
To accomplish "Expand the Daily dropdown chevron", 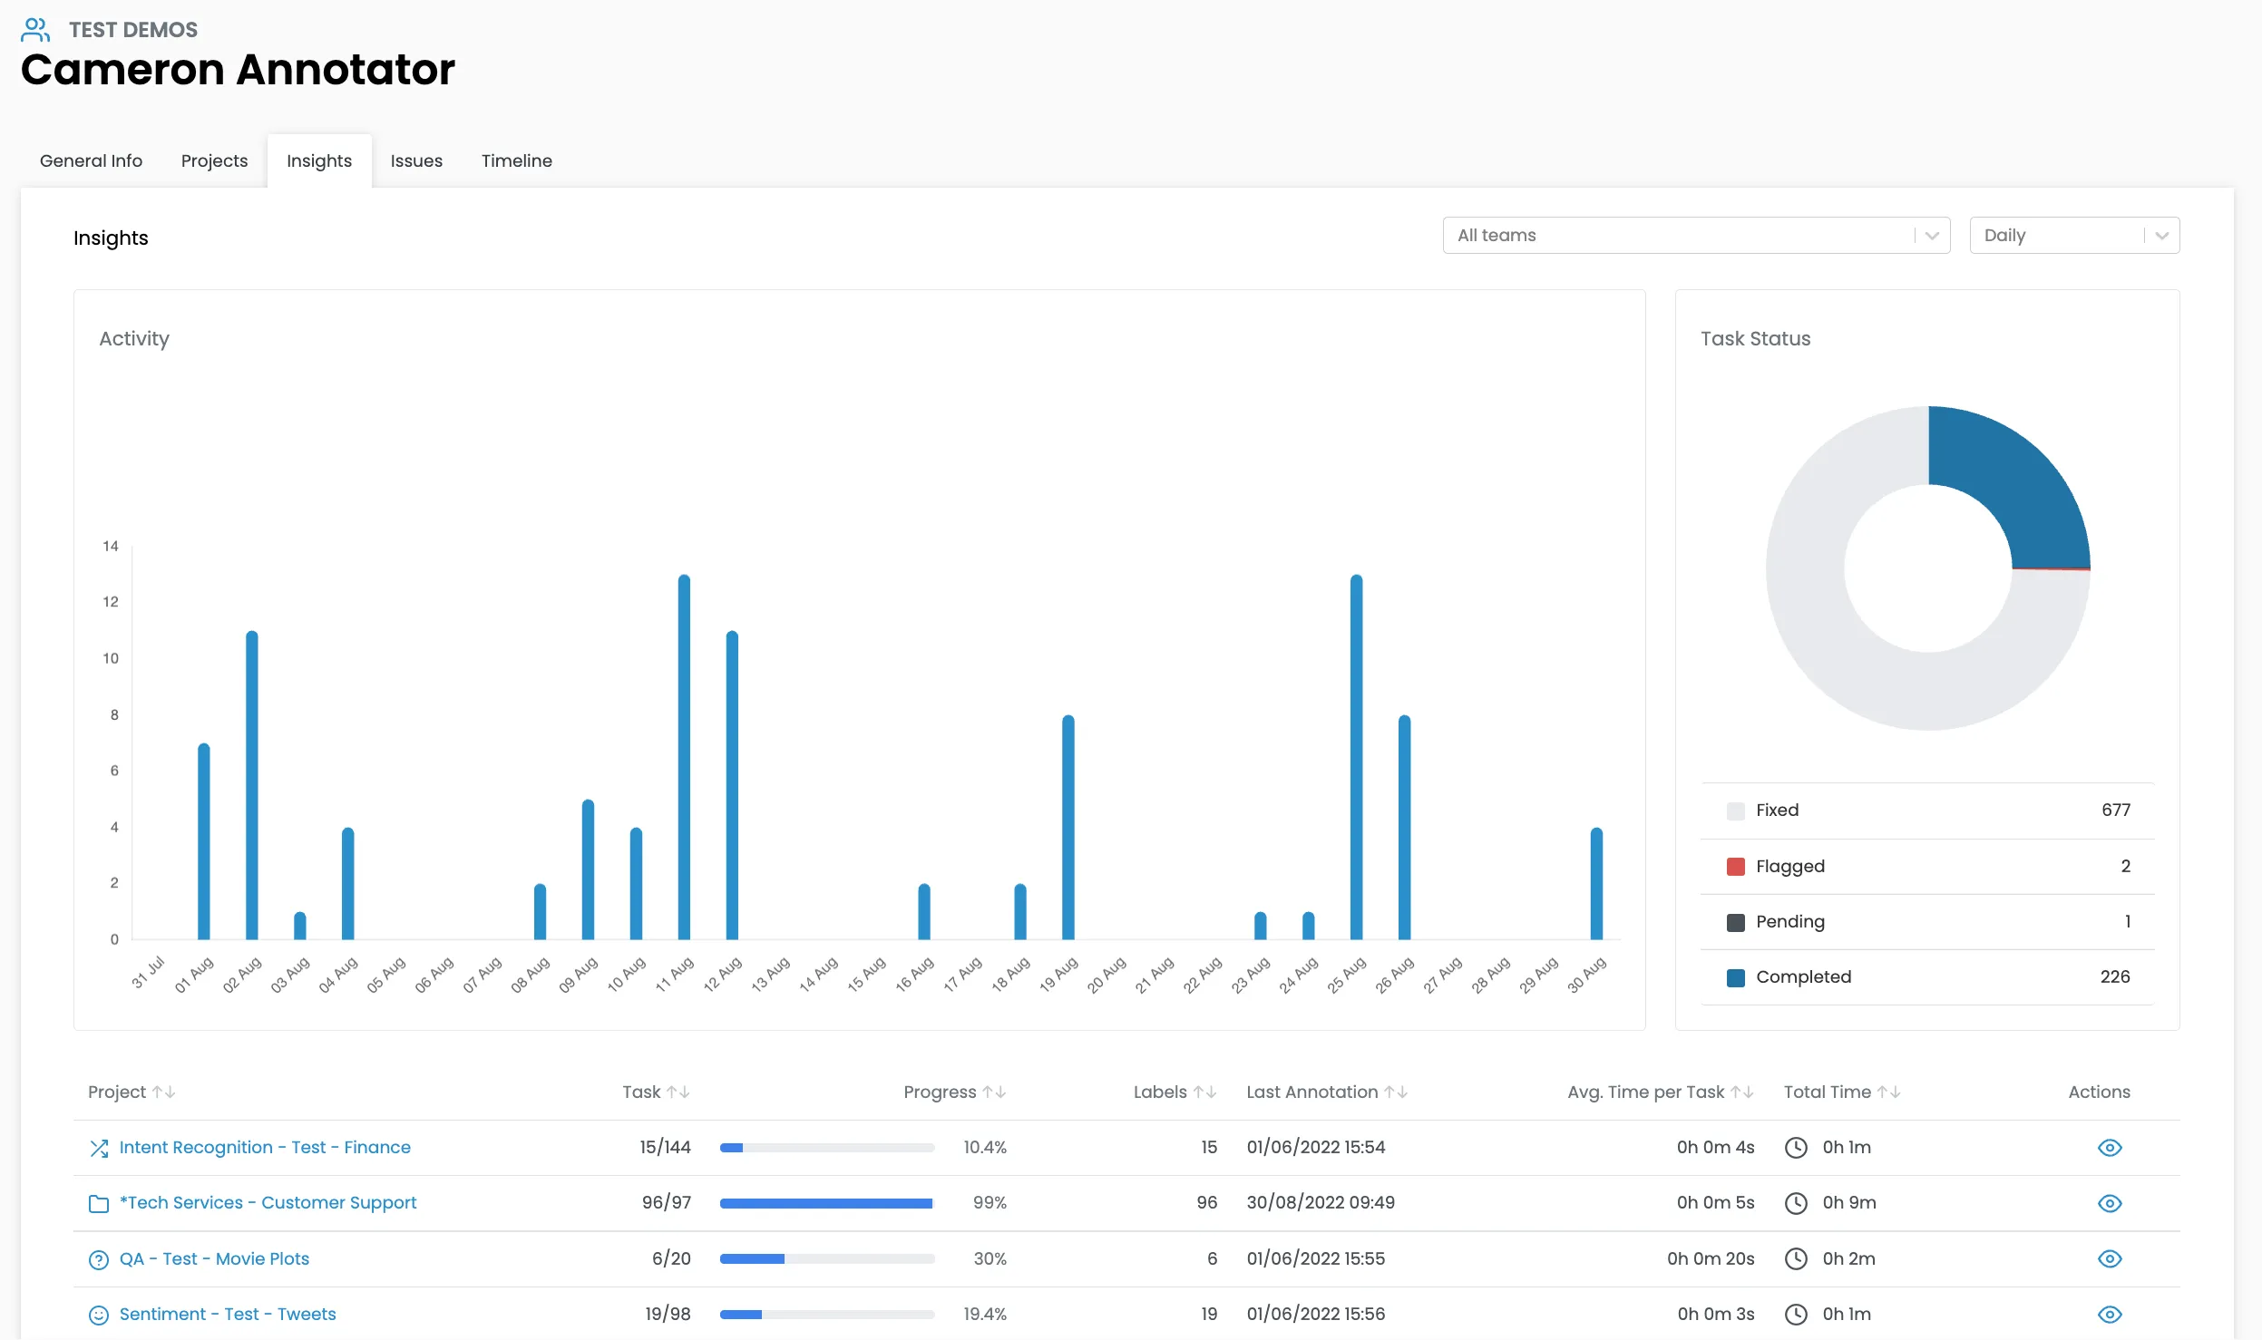I will click(x=2161, y=236).
